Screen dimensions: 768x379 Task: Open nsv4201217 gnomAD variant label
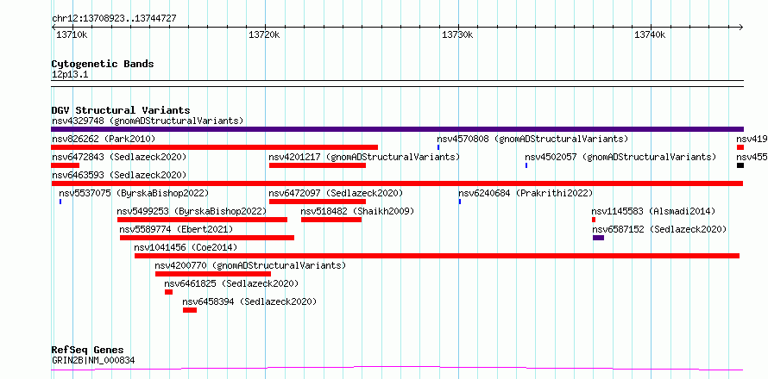point(364,157)
